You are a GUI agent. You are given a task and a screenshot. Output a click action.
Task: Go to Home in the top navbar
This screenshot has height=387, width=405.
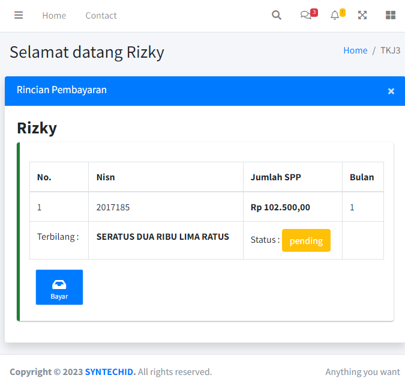click(x=54, y=16)
